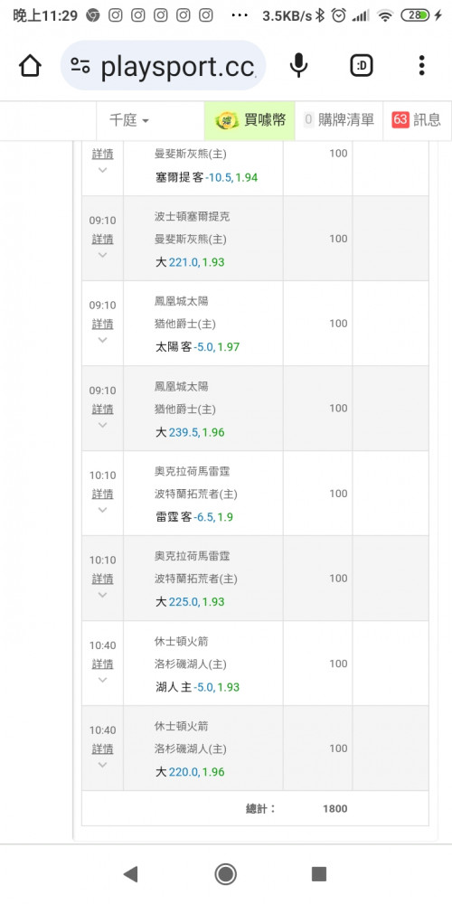Tap the microphone voice search icon
The image size is (452, 904).
pos(298,66)
